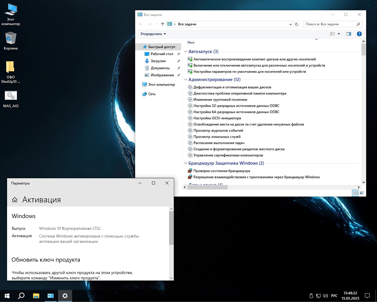This screenshot has height=302, width=377.
Task: Toggle the preview pane icon
Action: [349, 34]
